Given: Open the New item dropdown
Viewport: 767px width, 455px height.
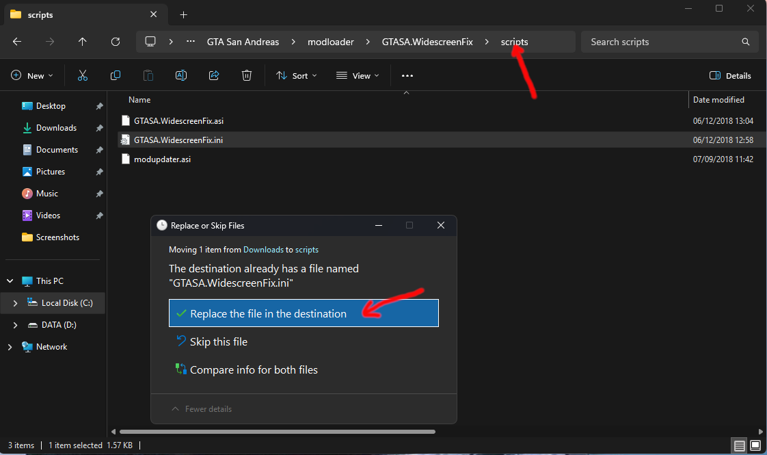Looking at the screenshot, I should click(x=32, y=75).
